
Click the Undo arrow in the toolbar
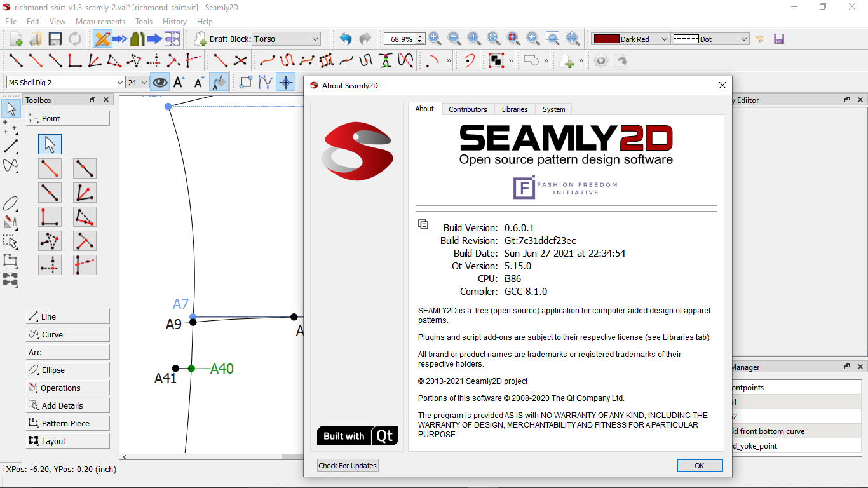(x=345, y=39)
